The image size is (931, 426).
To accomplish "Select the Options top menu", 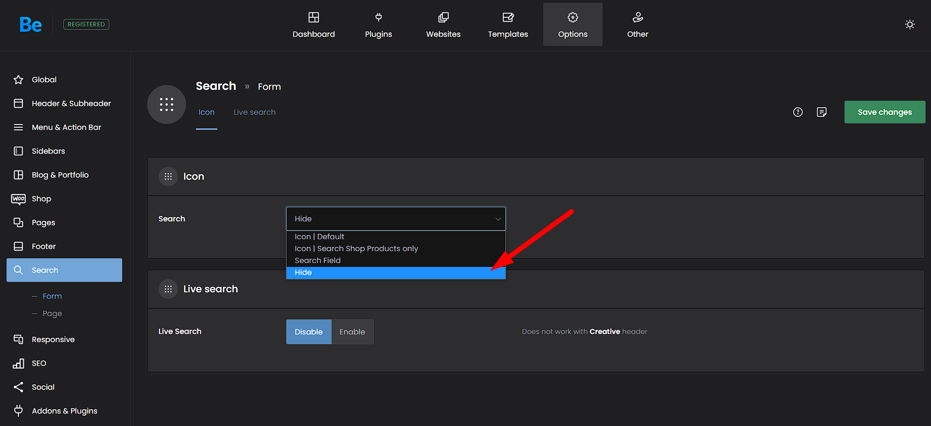I will [573, 24].
